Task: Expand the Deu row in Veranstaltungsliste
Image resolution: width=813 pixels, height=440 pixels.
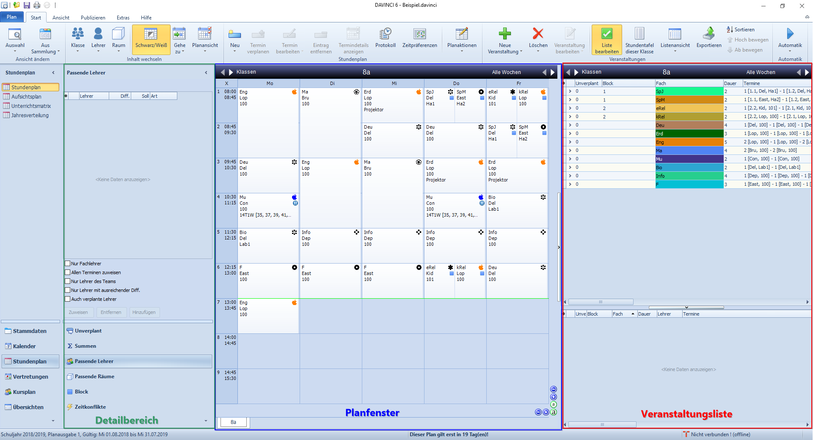Action: pyautogui.click(x=570, y=125)
